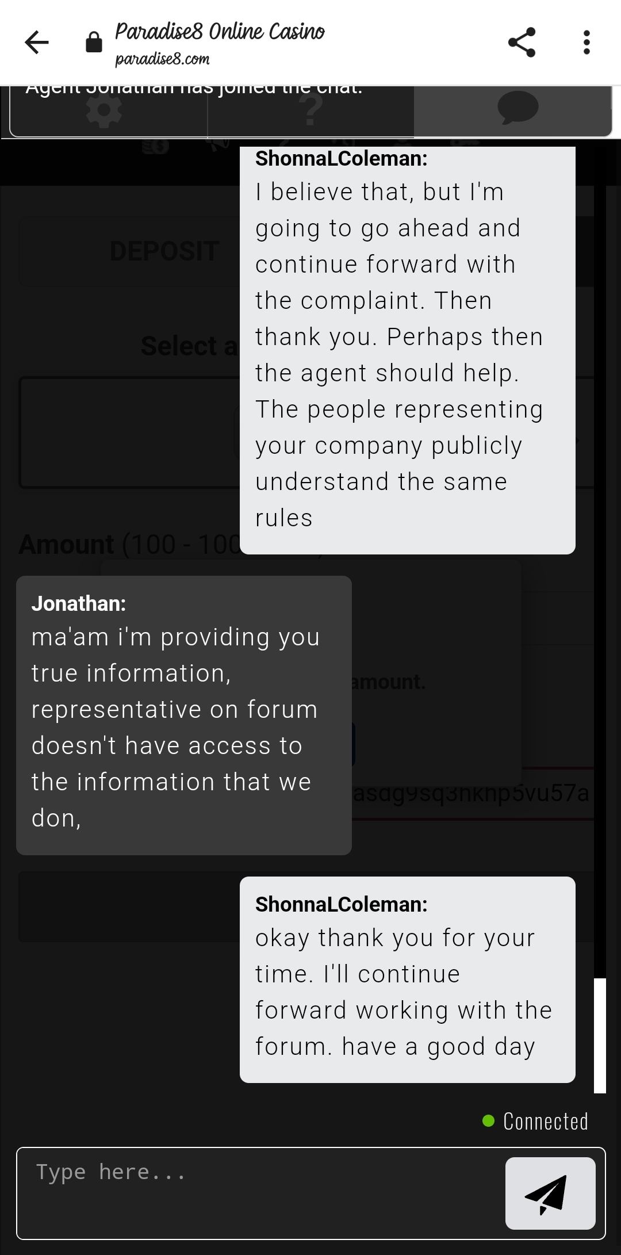Click the chat scrollbar thumb

click(x=600, y=1034)
